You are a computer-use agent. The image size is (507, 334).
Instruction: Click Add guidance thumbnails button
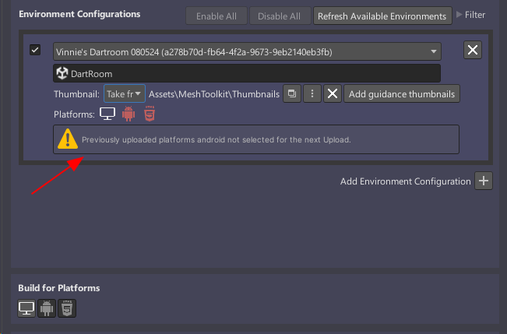pos(402,93)
